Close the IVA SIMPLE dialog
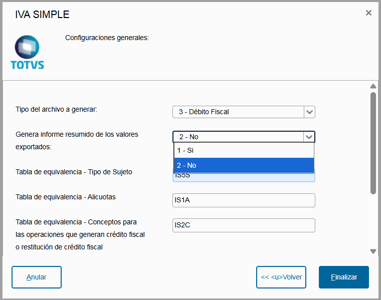This screenshot has height=300, width=381. pyautogui.click(x=368, y=13)
